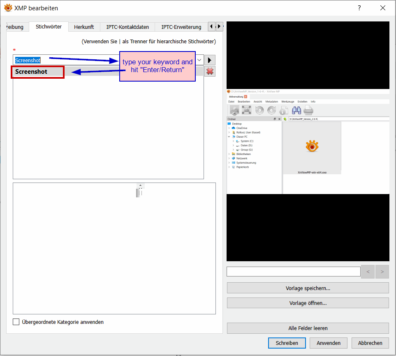Close the XMP bearbeiten dialog
The height and width of the screenshot is (356, 396).
tap(382, 8)
